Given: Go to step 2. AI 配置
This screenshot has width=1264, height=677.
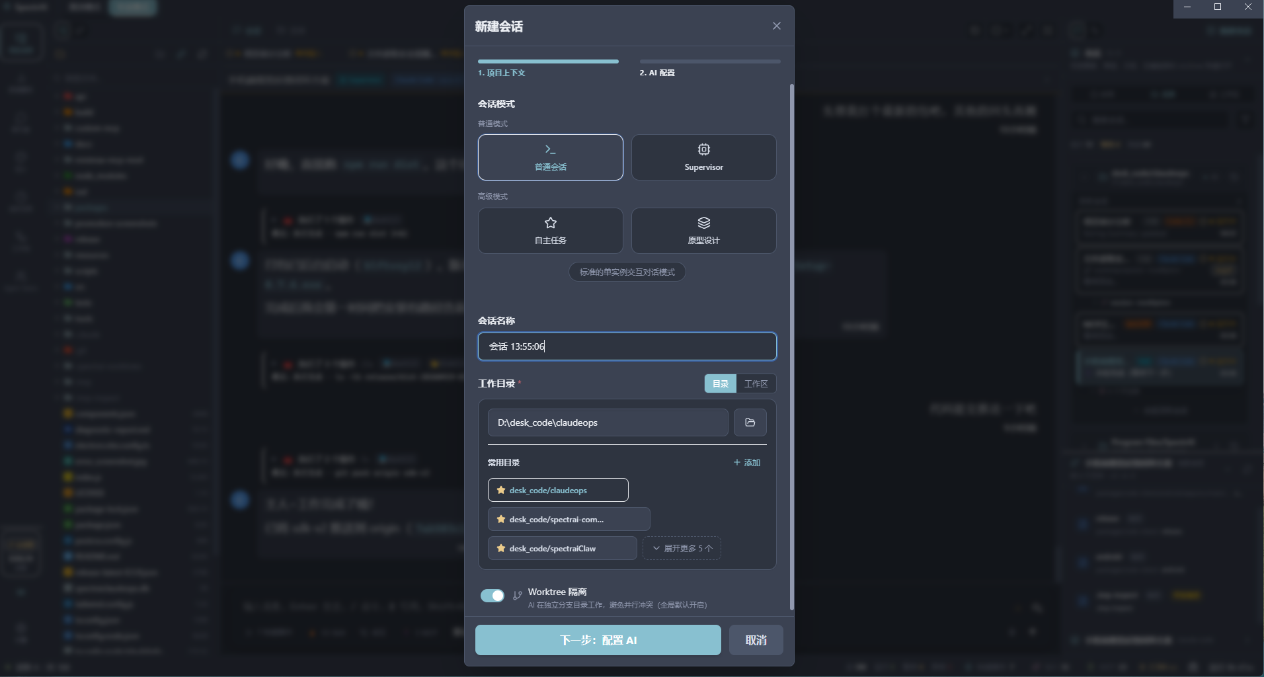Looking at the screenshot, I should coord(657,73).
